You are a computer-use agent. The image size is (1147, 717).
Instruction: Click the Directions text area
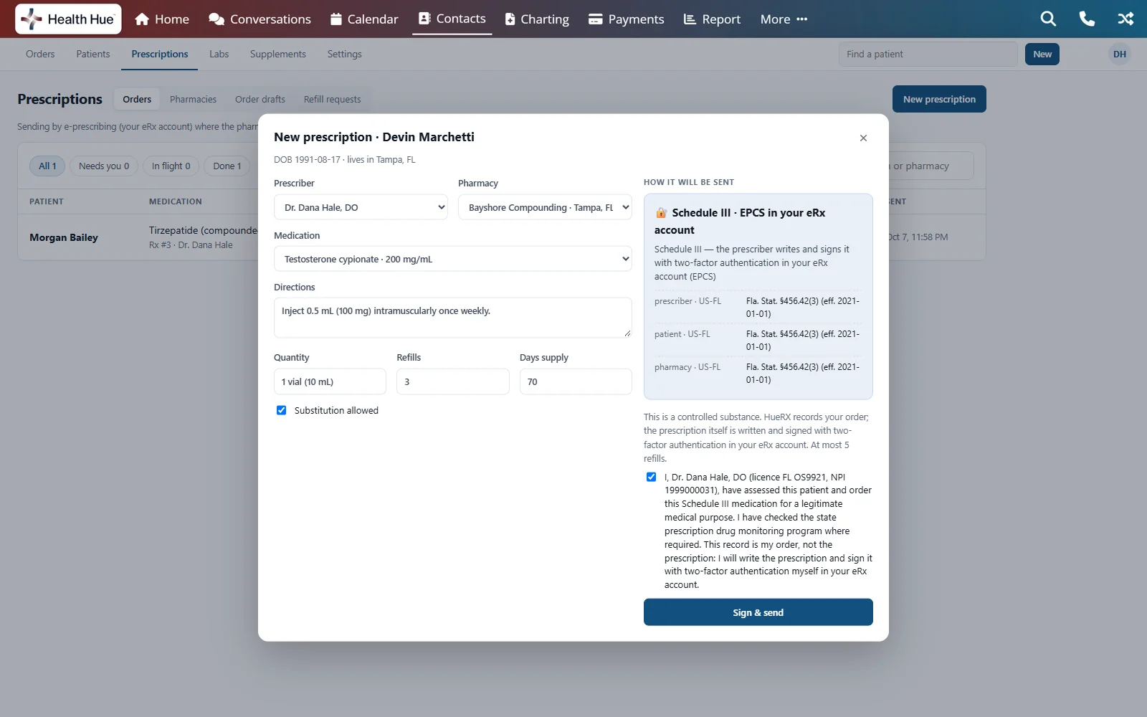click(x=452, y=318)
